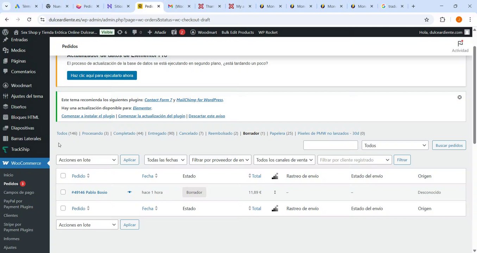Open Diapositivas in the sidebar
Screen dimensions: 477x253
[23, 128]
